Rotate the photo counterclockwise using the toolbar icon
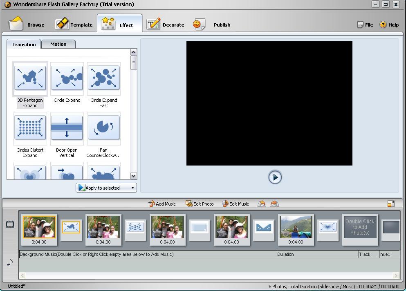The height and width of the screenshot is (291, 406). [x=262, y=204]
